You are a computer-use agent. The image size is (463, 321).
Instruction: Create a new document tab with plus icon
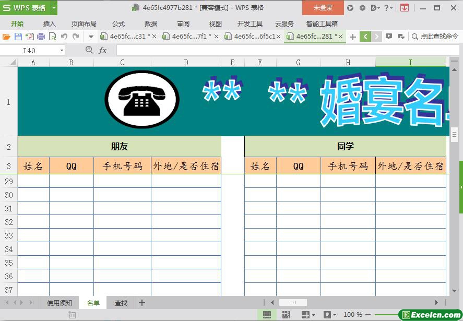pyautogui.click(x=352, y=37)
